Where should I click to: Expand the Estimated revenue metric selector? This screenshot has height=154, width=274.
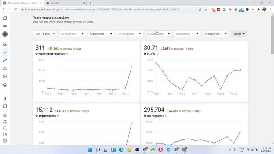53,54
